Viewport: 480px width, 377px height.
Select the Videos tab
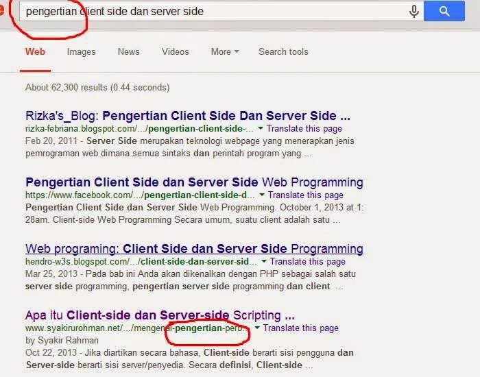coord(175,51)
